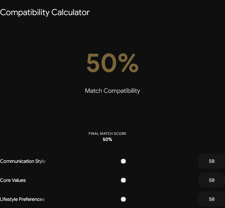
Task: Grab the Lifestyle Preferences slider knob
Action: 123,199
